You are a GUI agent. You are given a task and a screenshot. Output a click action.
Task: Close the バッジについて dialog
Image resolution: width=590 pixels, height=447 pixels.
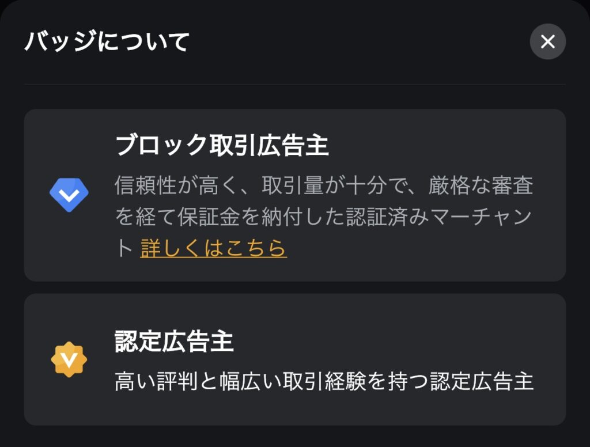(547, 41)
